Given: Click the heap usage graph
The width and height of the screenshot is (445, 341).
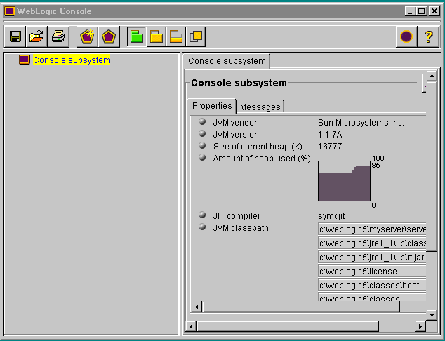Looking at the screenshot, I should tap(344, 181).
